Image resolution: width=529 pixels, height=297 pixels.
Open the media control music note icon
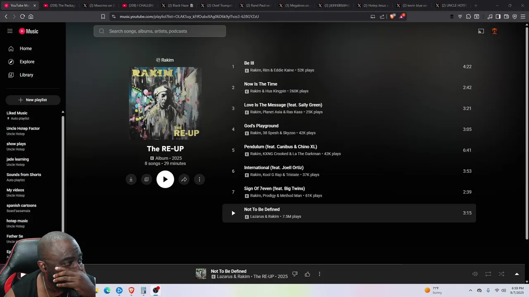pyautogui.click(x=490, y=16)
